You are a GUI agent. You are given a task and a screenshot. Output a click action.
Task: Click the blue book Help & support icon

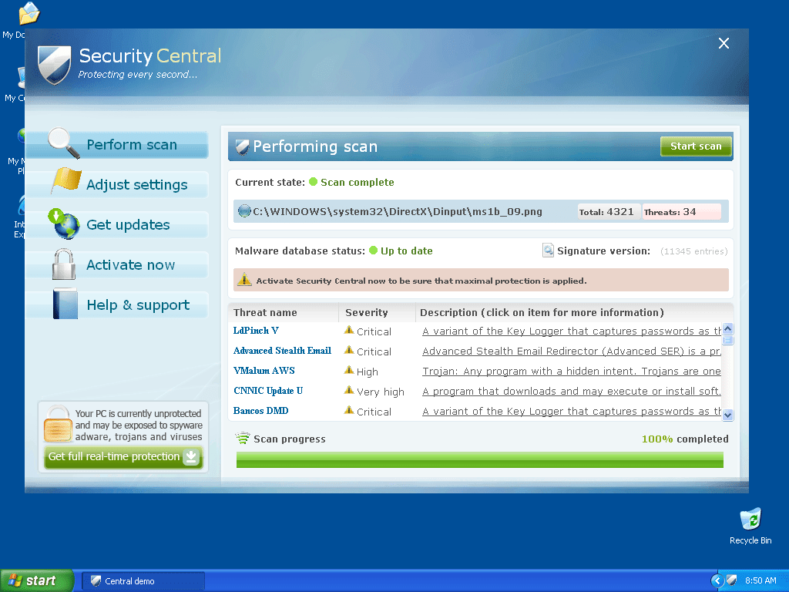(x=65, y=304)
